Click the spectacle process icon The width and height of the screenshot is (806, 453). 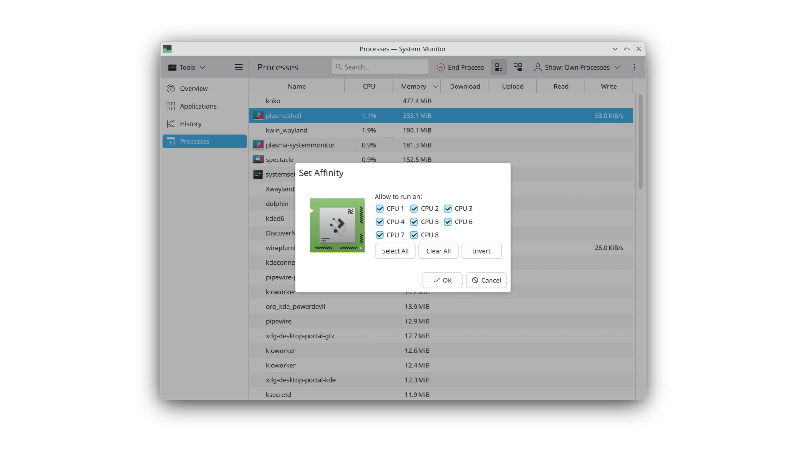[258, 159]
